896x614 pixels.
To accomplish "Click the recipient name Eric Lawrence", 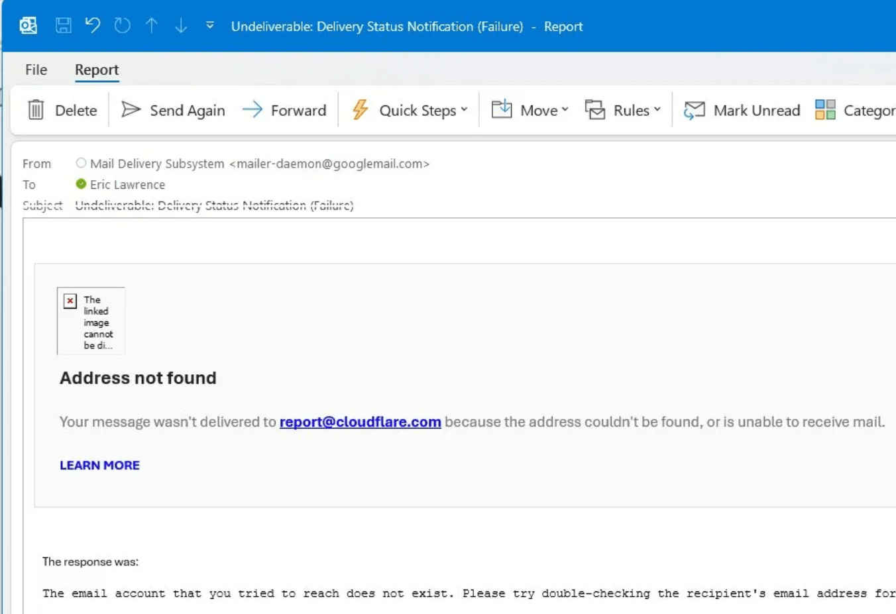I will (x=127, y=185).
